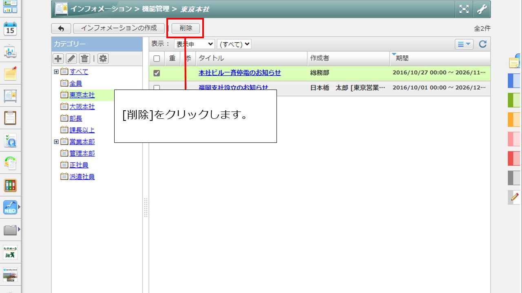This screenshot has height=293, width=522.
Task: Click the back arrow button
Action: [61, 28]
